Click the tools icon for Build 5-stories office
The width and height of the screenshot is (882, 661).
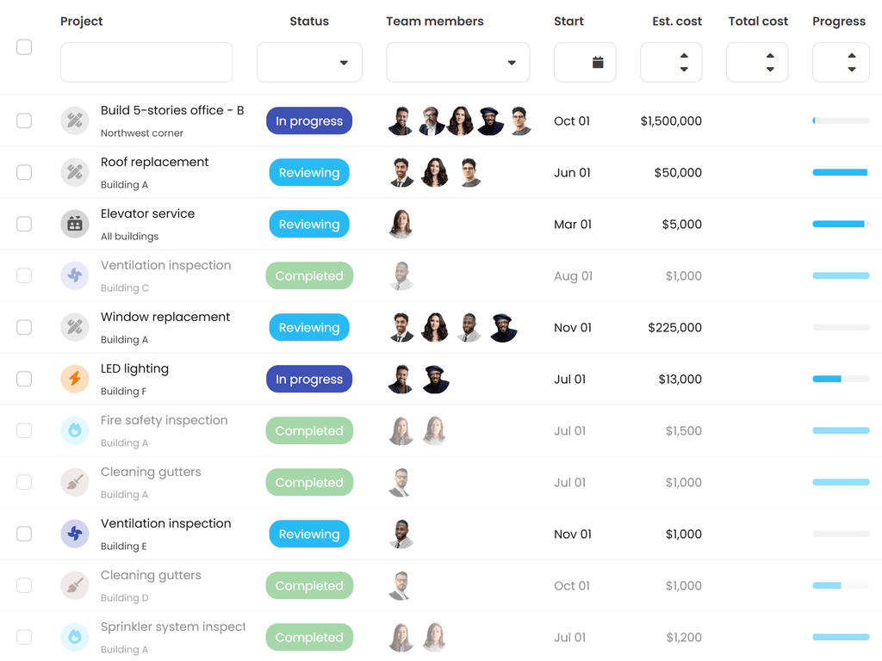click(74, 120)
